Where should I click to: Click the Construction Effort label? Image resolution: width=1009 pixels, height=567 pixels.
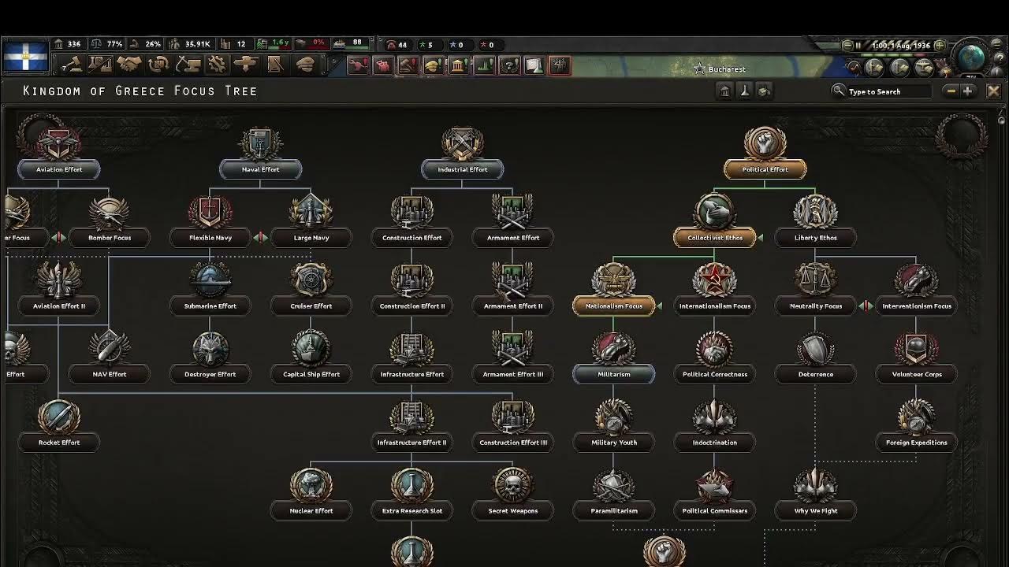[411, 238]
